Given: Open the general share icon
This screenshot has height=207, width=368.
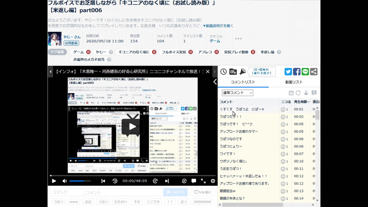Looking at the screenshot, I should pos(314,72).
